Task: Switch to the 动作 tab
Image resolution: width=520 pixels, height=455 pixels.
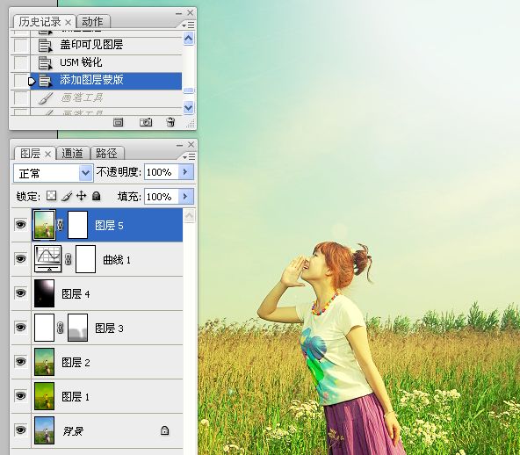Action: click(92, 22)
